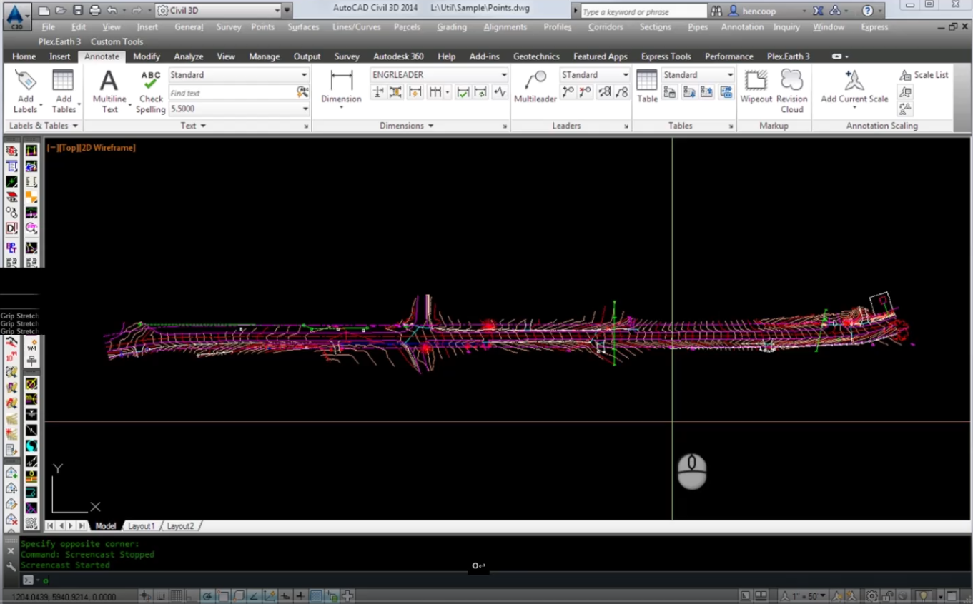Switch to the Geotechnics ribbon tab
Screen dimensions: 973x604
536,56
